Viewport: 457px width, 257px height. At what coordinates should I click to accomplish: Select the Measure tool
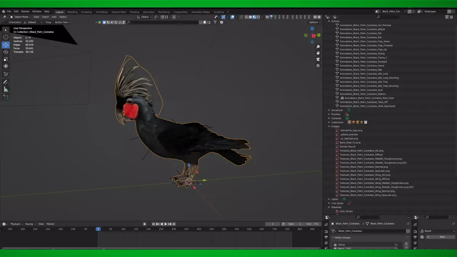click(6, 89)
